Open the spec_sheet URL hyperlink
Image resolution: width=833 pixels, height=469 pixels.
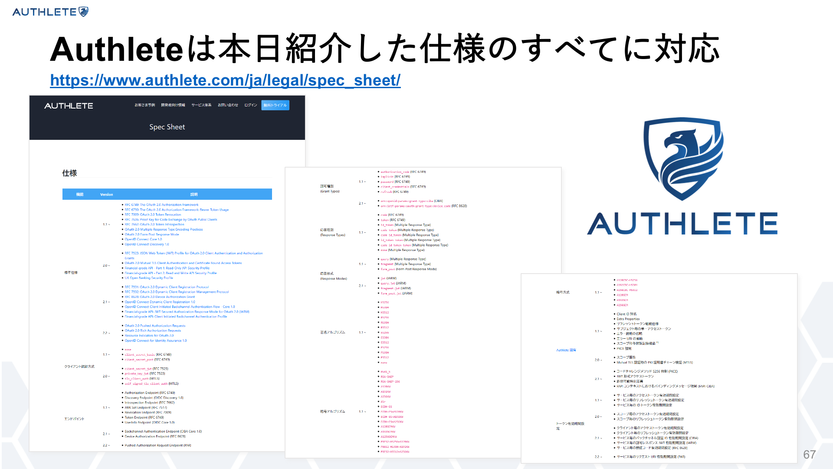point(225,80)
